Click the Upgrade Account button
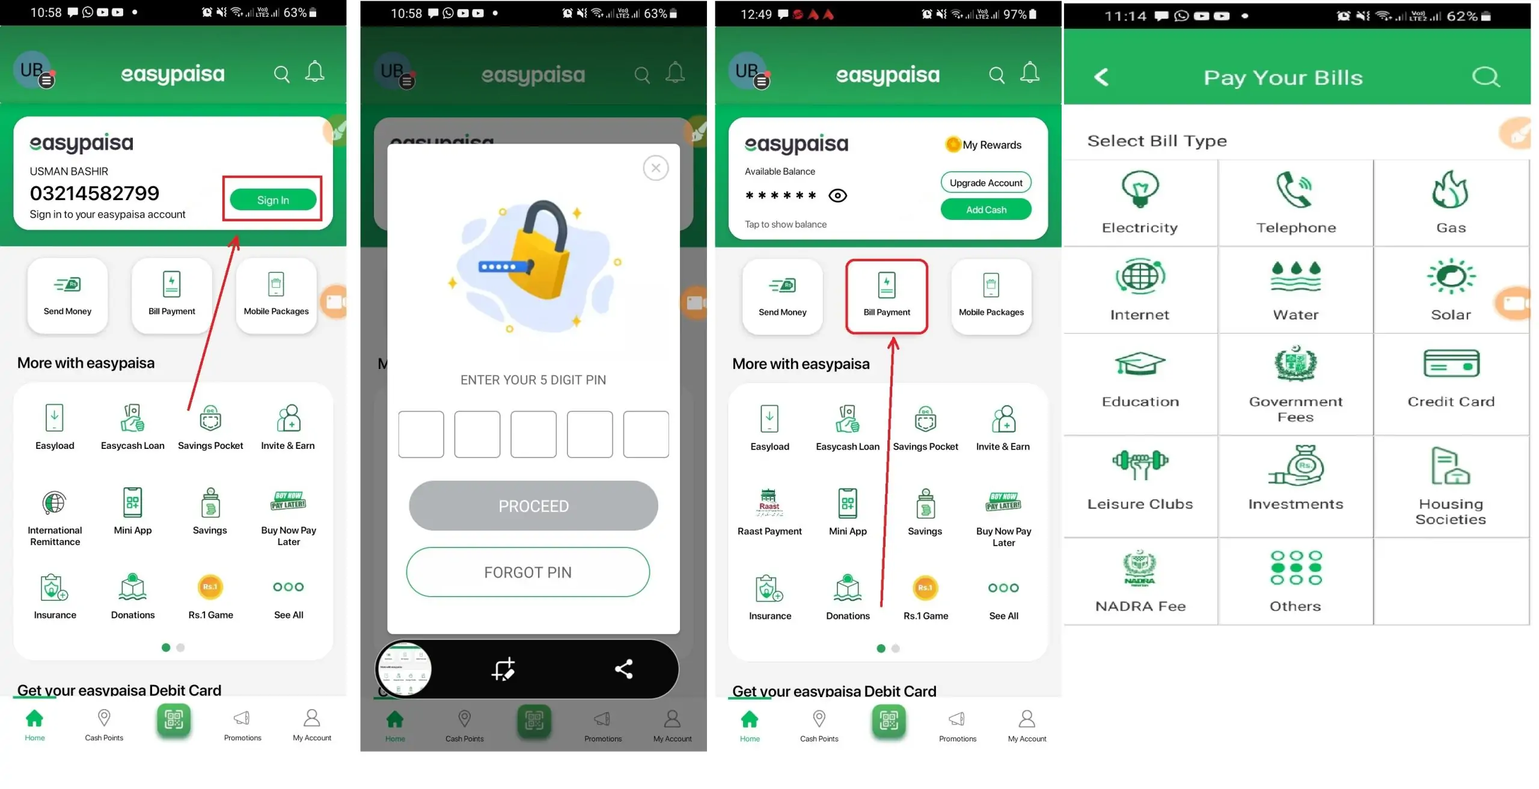Screen dimensions: 1539x789 (987, 182)
